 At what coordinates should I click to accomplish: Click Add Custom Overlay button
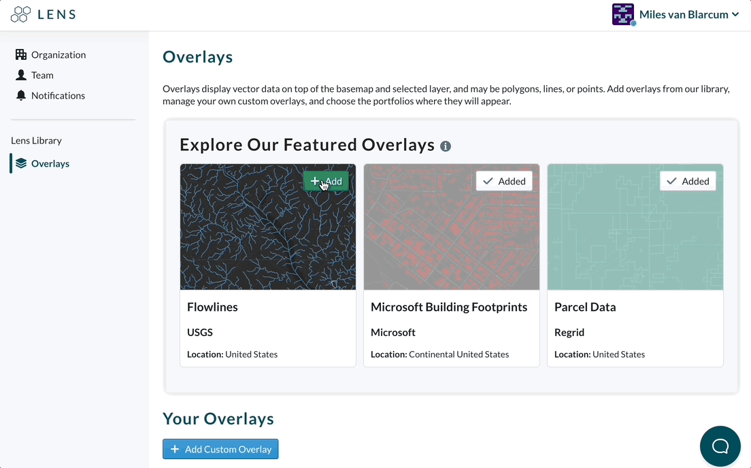(220, 450)
